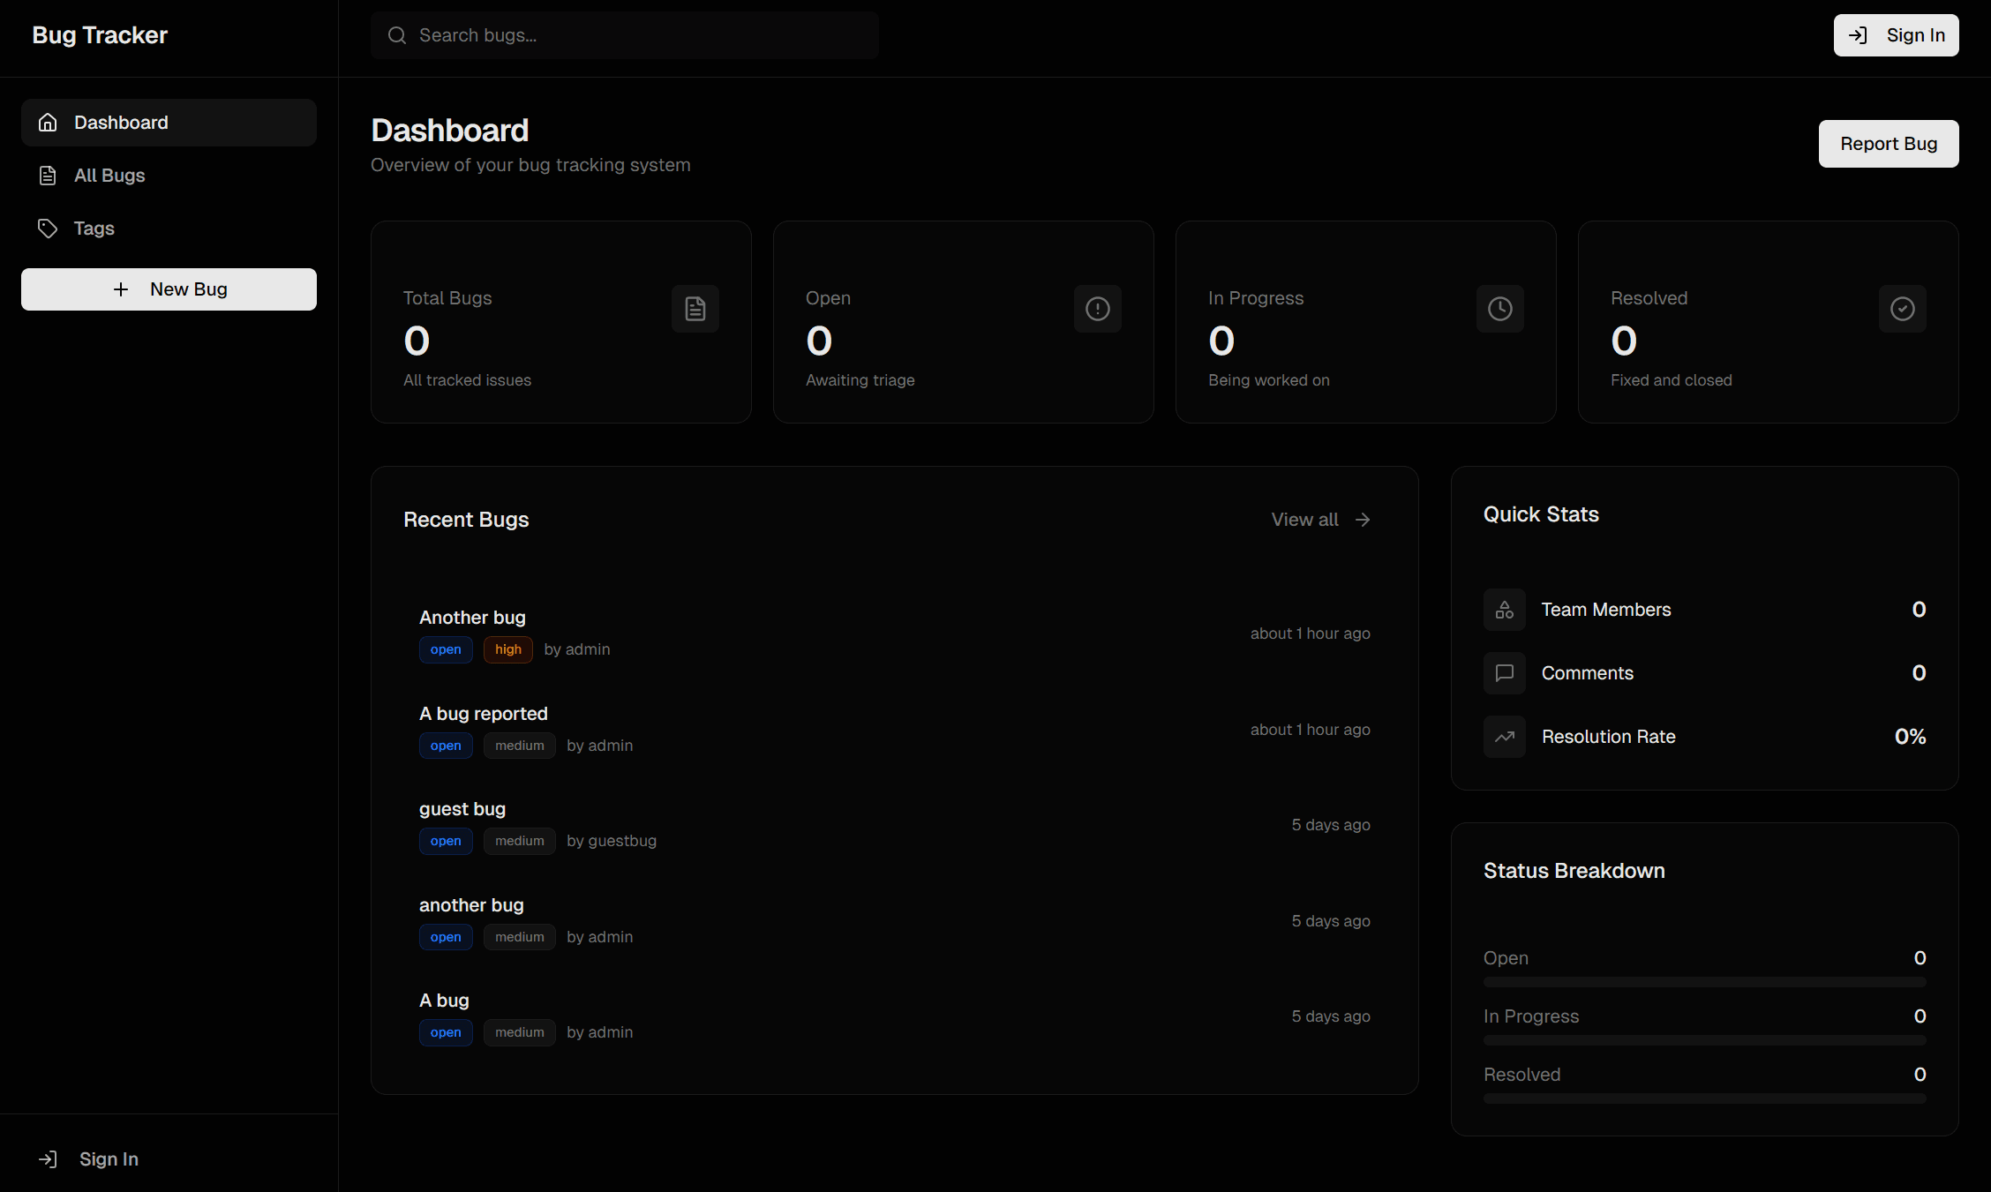The width and height of the screenshot is (1991, 1192).
Task: Sign in using the top-right button
Action: 1896,35
